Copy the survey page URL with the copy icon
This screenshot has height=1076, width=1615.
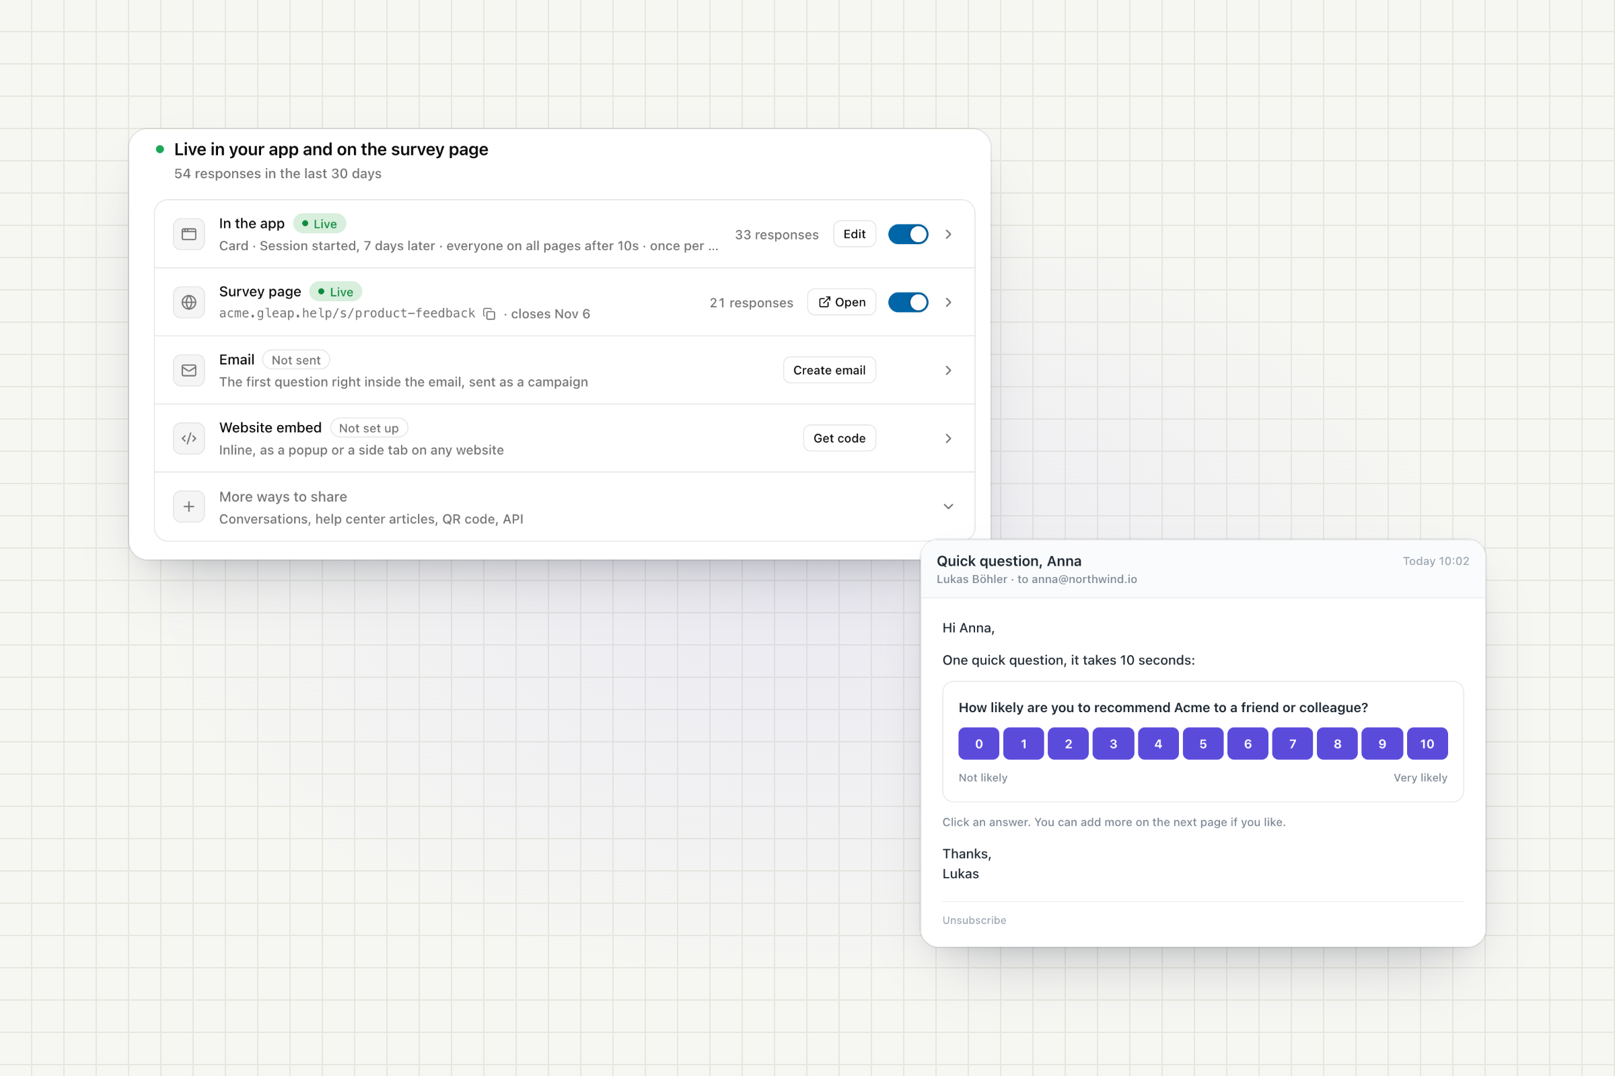click(x=489, y=313)
